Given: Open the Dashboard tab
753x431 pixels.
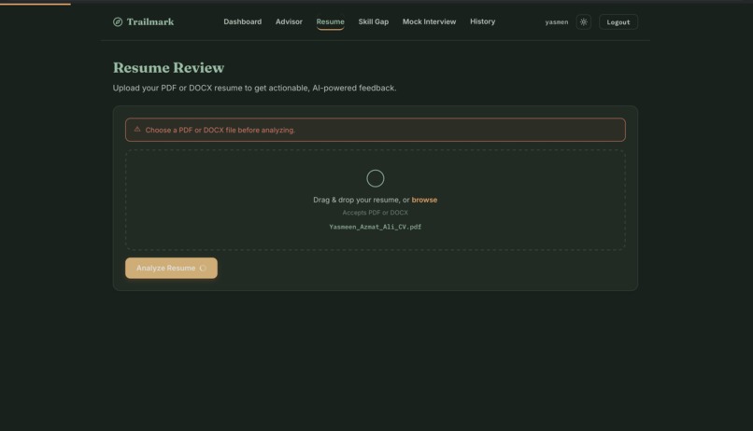Looking at the screenshot, I should [243, 21].
